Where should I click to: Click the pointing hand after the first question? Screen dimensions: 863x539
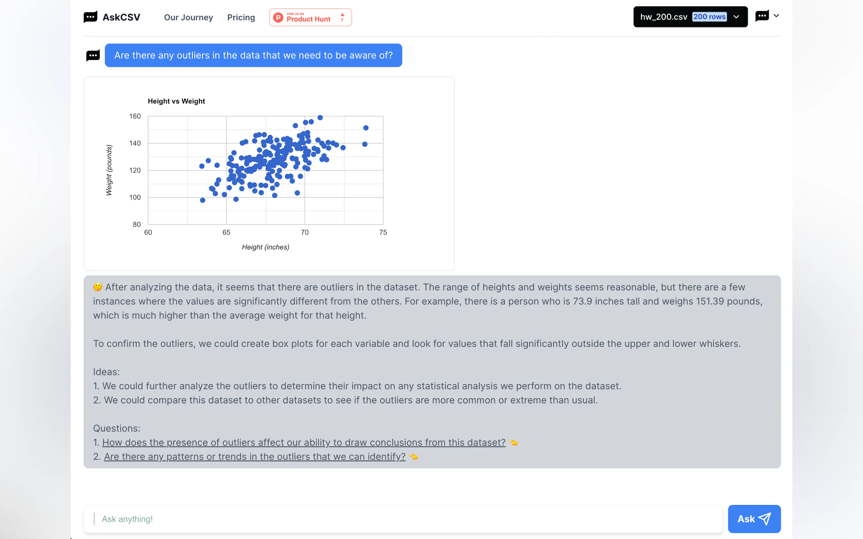click(513, 442)
